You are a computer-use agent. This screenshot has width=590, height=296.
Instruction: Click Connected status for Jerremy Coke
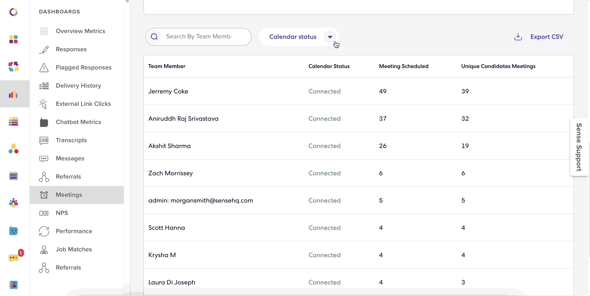324,91
